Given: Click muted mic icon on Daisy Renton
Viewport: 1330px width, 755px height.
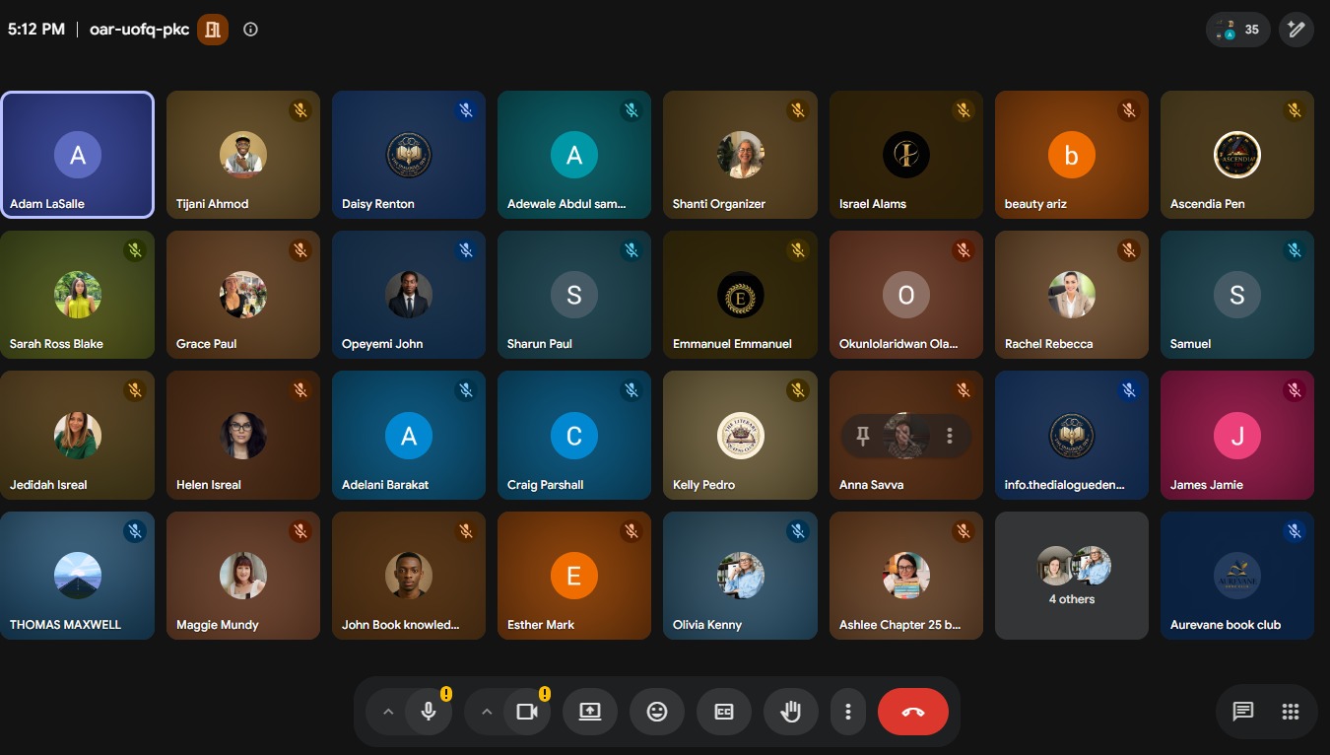Looking at the screenshot, I should coord(467,110).
